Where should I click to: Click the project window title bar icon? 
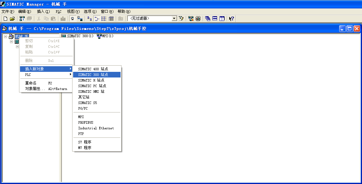click(x=5, y=29)
